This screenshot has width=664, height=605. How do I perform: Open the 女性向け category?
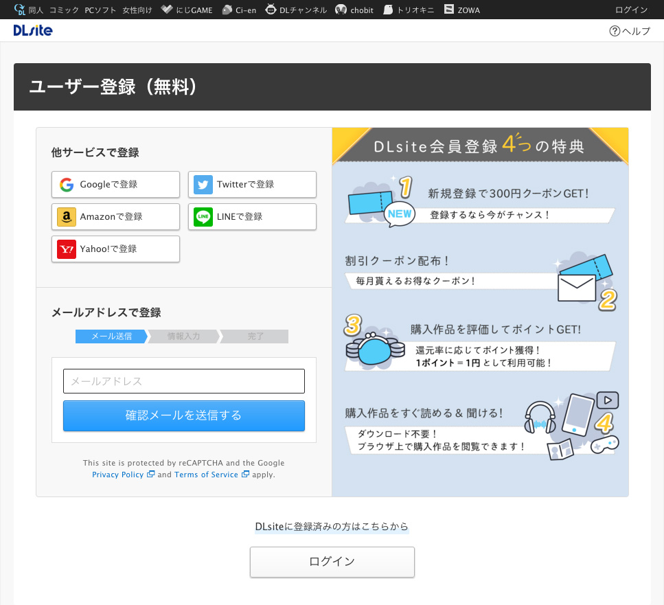tap(137, 10)
